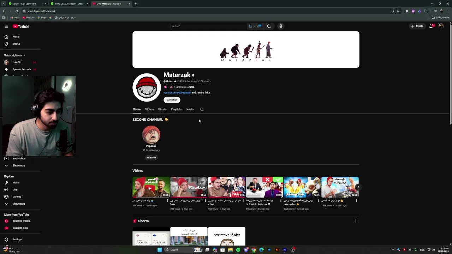Expand the Subscriptions section arrow
Image resolution: width=452 pixels, height=254 pixels.
coord(24,55)
